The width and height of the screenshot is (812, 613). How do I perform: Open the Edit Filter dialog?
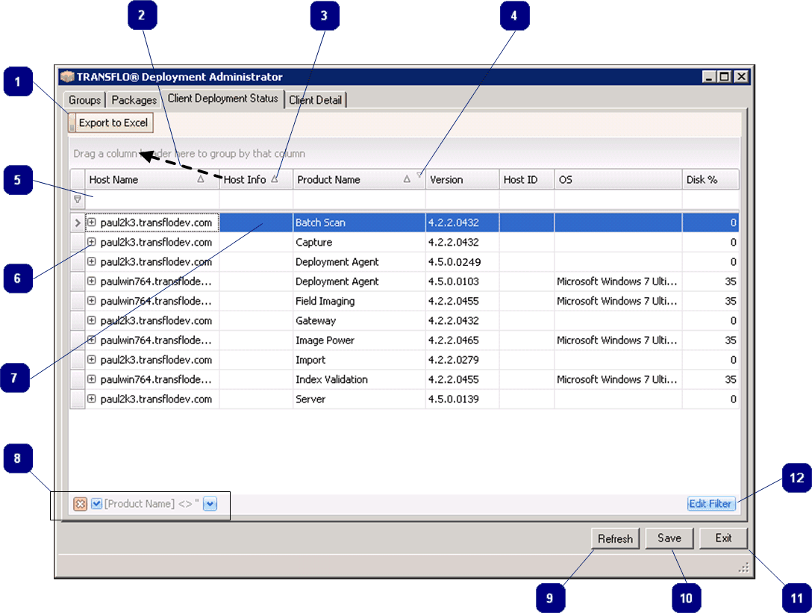click(710, 503)
